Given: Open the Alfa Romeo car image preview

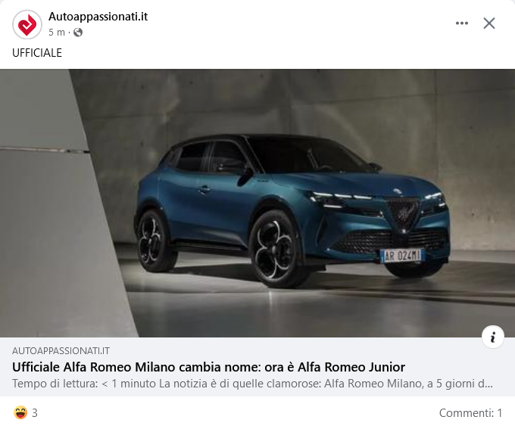Looking at the screenshot, I should pos(257,203).
